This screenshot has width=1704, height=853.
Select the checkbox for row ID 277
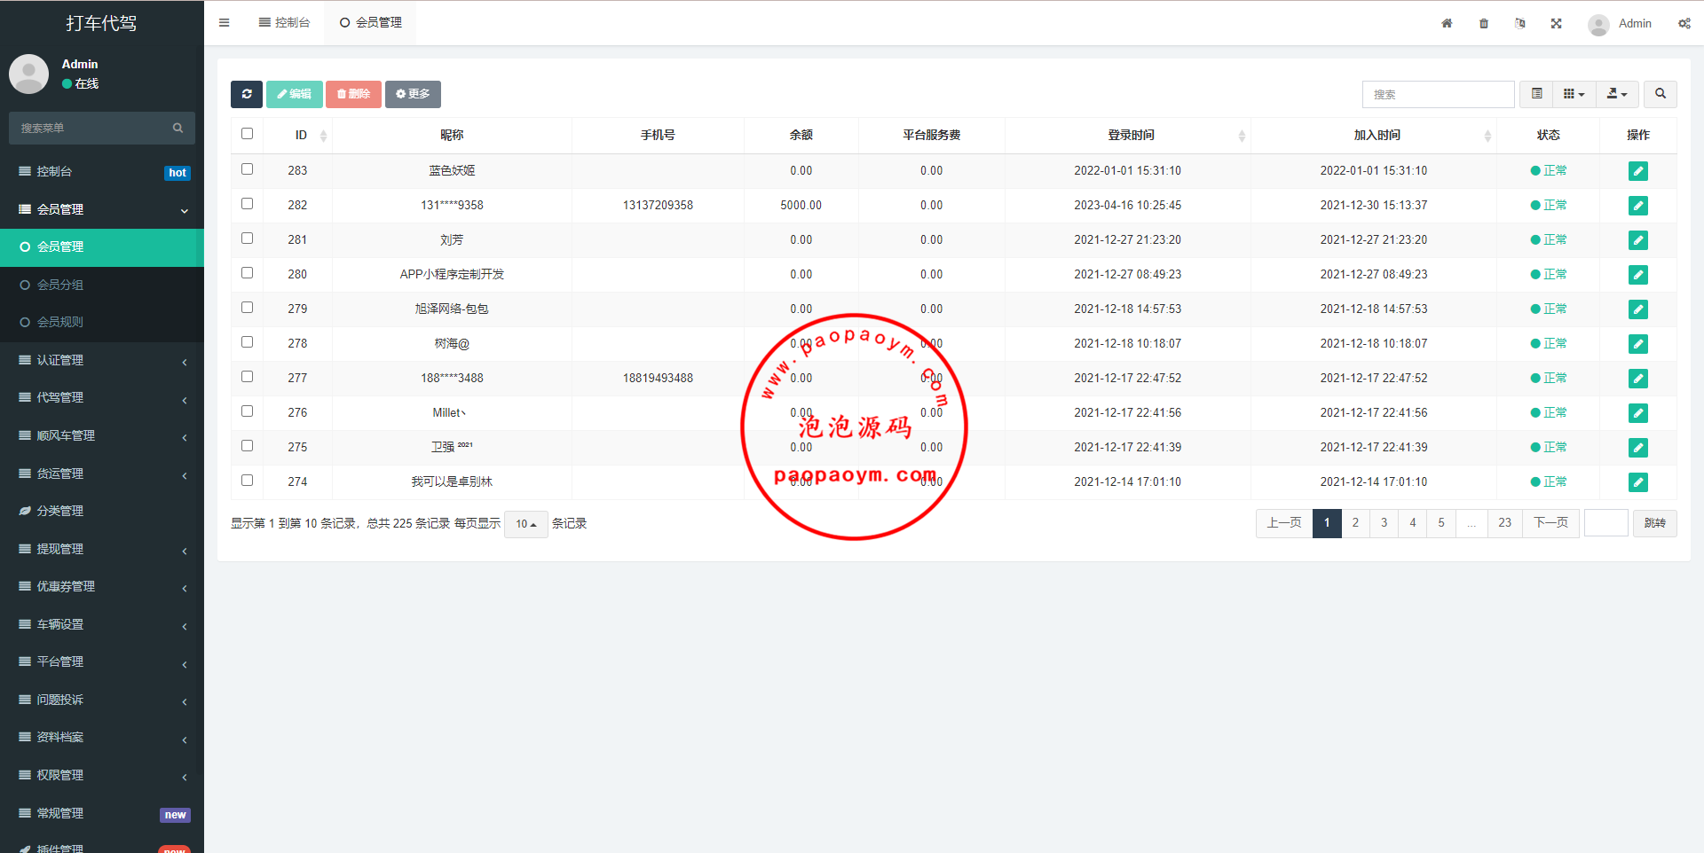tap(248, 377)
